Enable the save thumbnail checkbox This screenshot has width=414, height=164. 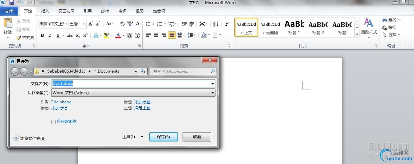tap(53, 122)
